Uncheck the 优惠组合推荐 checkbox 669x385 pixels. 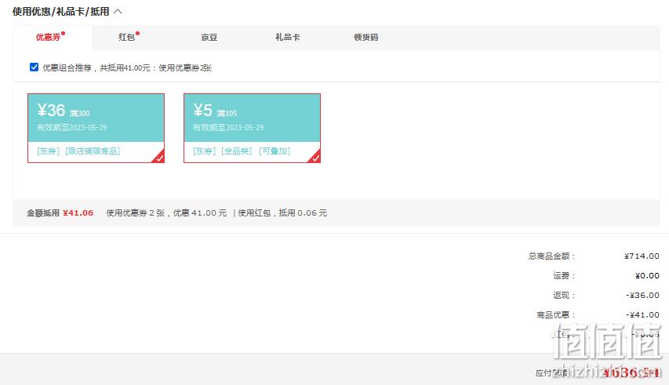35,67
